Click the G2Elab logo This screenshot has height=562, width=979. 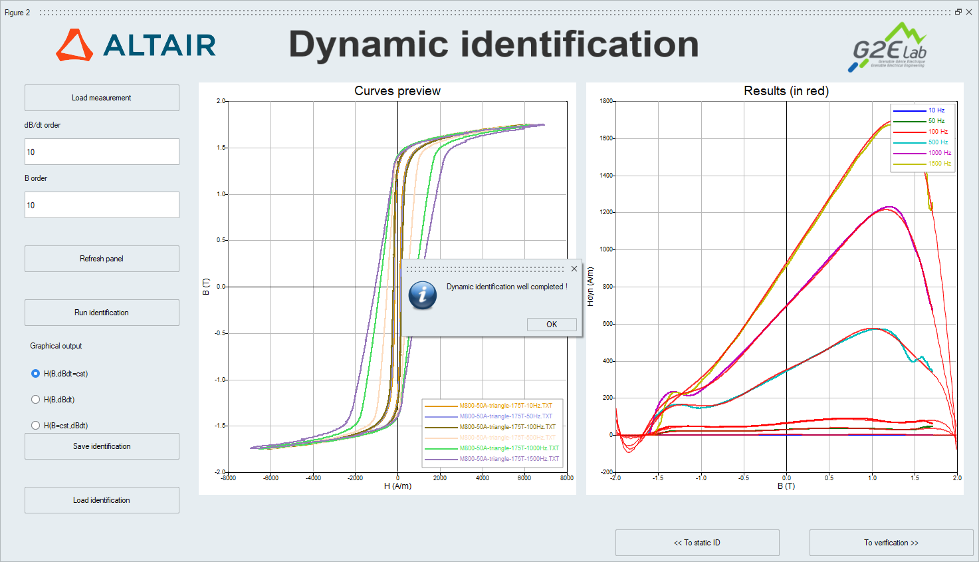889,47
